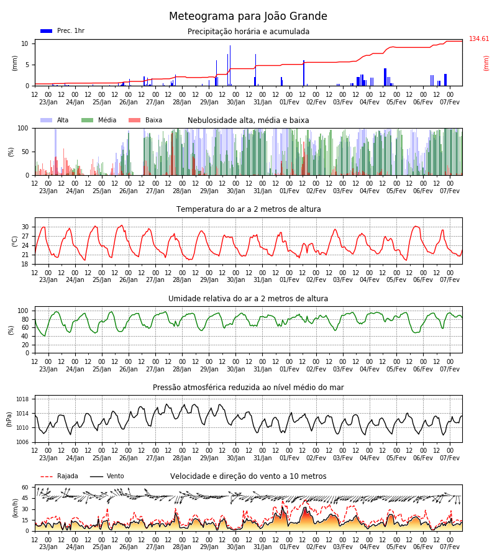Click the red Baixa legend swatch
Screen dimensions: 497x559
point(134,120)
